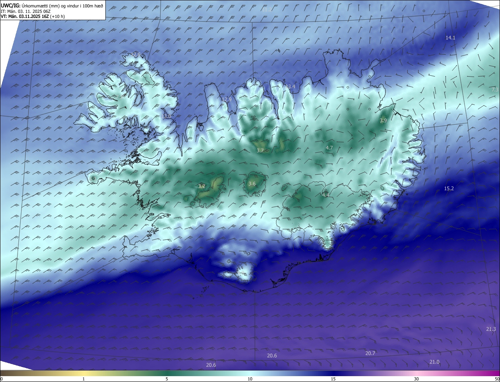Click the 20.7 value label
This screenshot has width=500, height=382.
(370, 353)
